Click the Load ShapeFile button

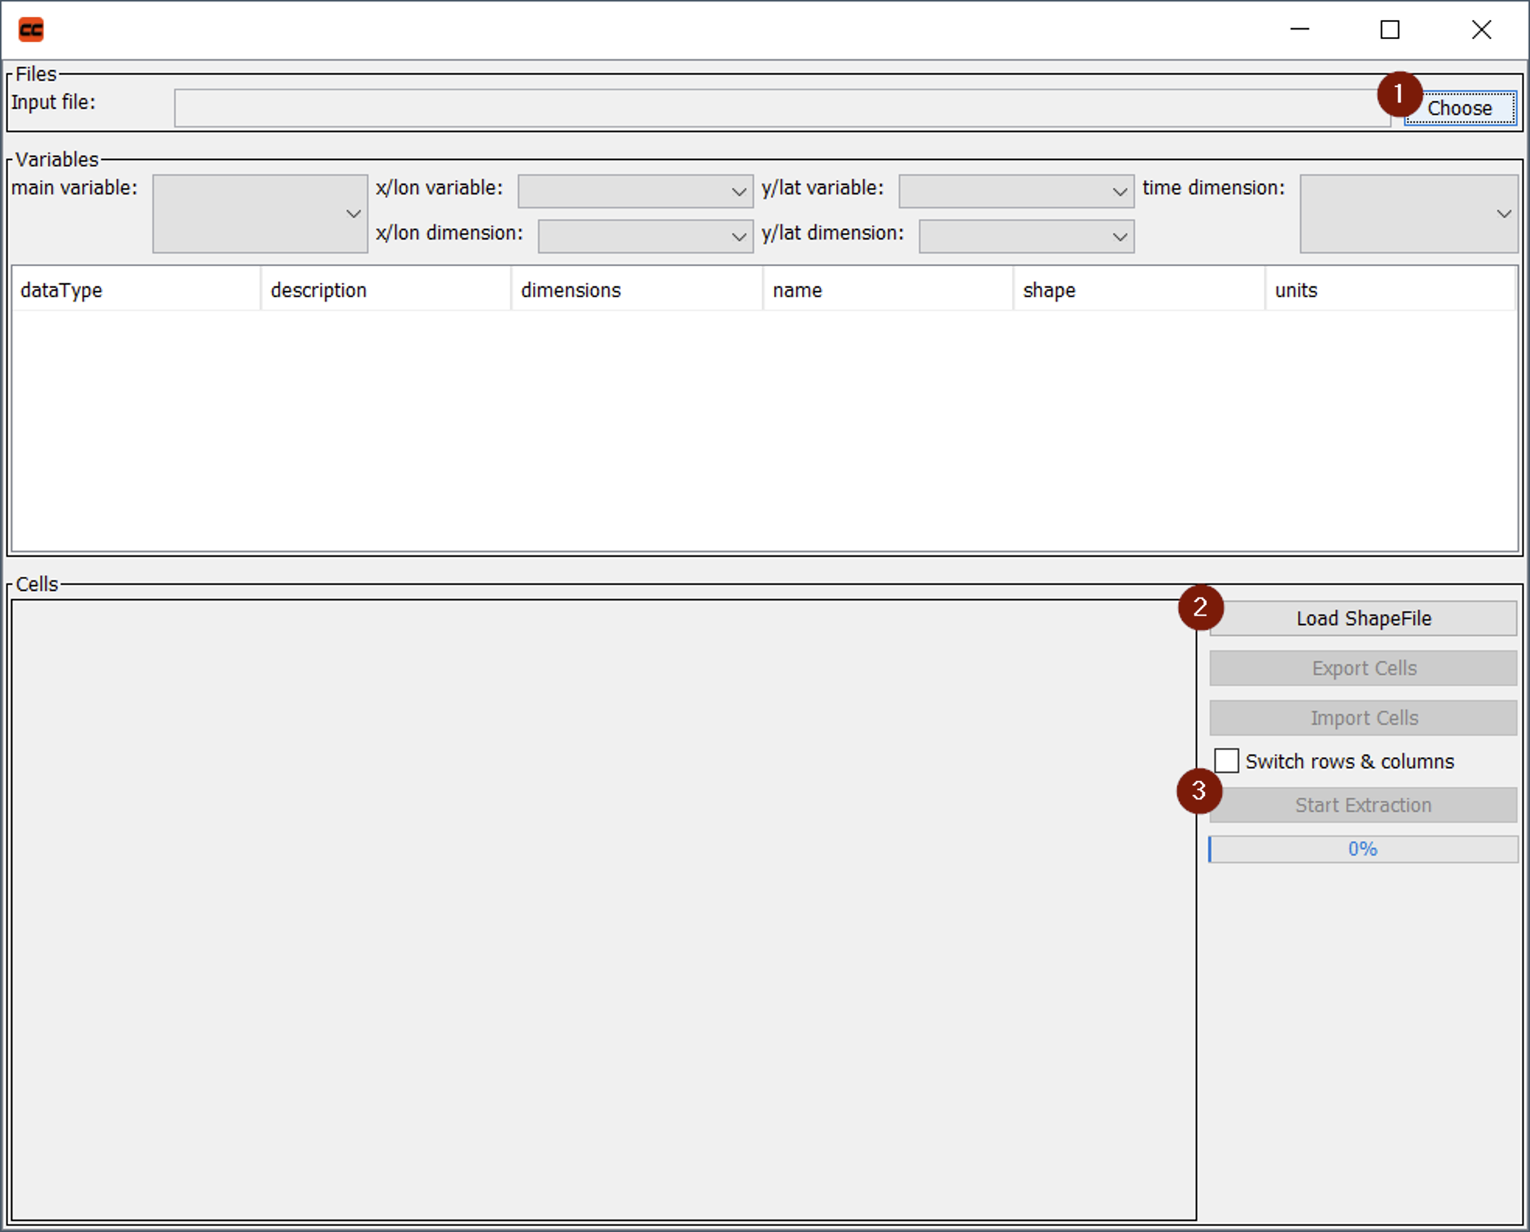coord(1362,618)
